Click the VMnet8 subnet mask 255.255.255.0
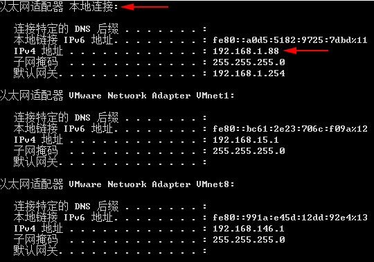Screen dimensions: 374x262 point(249,240)
